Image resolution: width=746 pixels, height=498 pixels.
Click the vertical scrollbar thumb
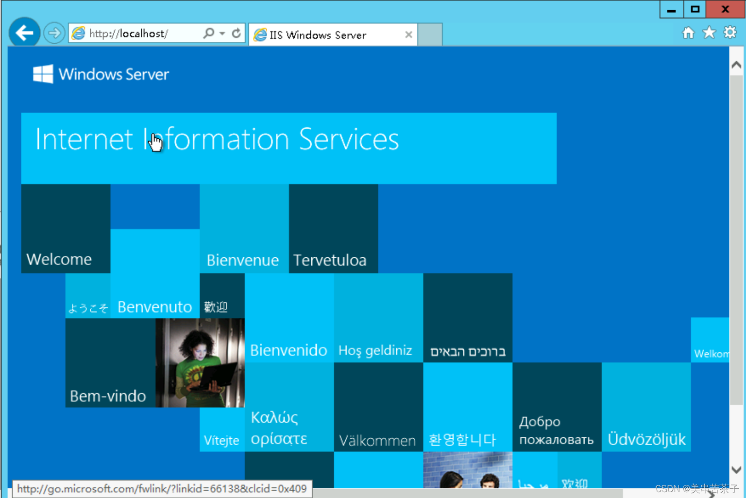coord(736,239)
